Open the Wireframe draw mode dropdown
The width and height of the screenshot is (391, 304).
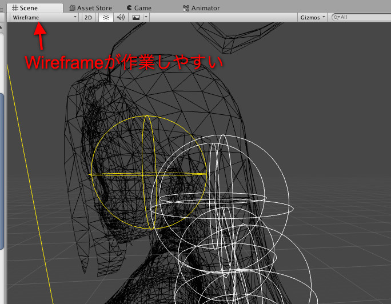click(x=45, y=18)
